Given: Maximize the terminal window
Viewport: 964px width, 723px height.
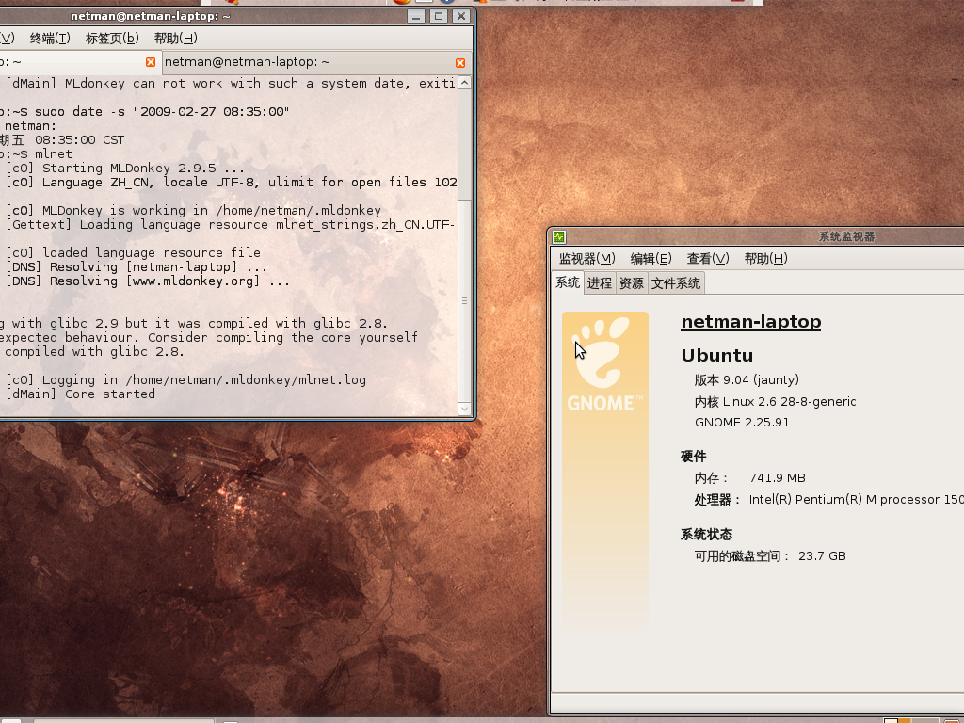Looking at the screenshot, I should tap(439, 16).
